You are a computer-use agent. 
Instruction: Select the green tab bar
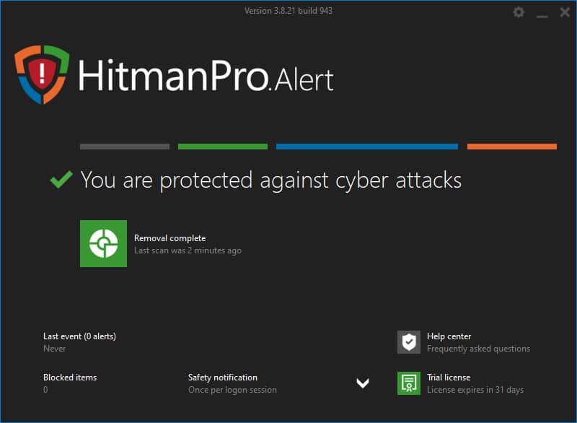(x=223, y=147)
